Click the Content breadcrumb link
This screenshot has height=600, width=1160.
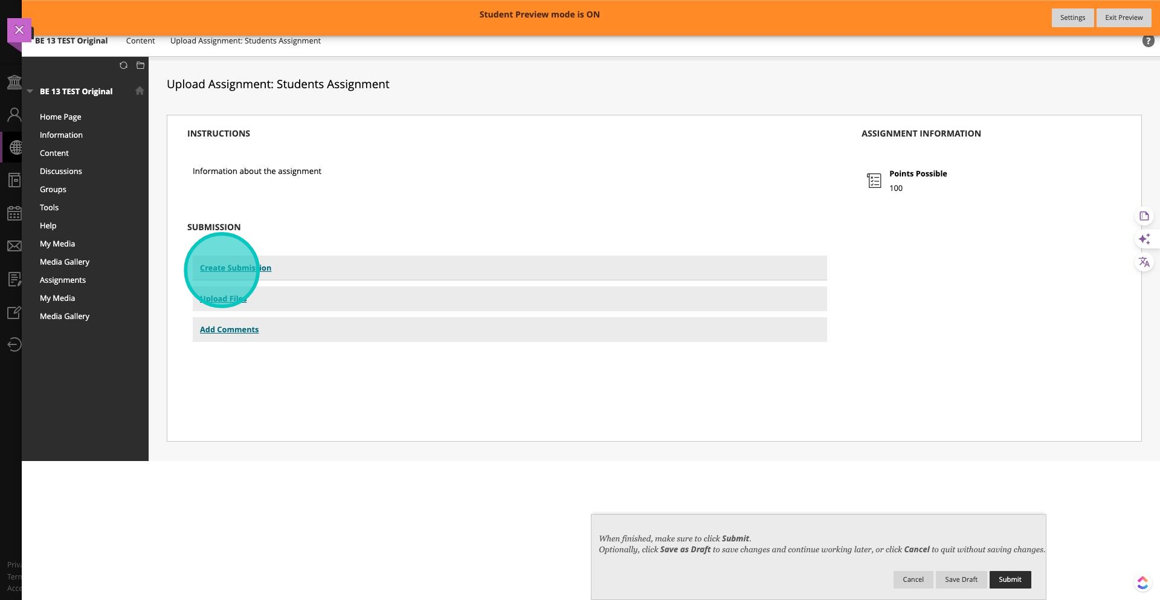140,40
